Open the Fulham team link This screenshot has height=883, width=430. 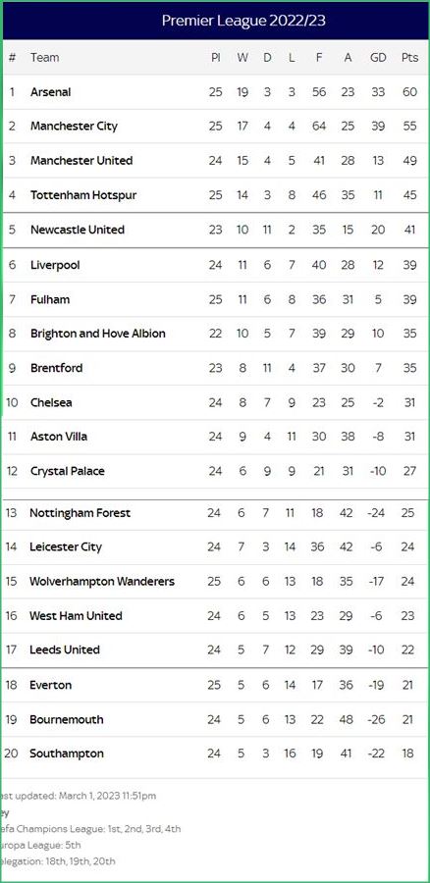50,299
